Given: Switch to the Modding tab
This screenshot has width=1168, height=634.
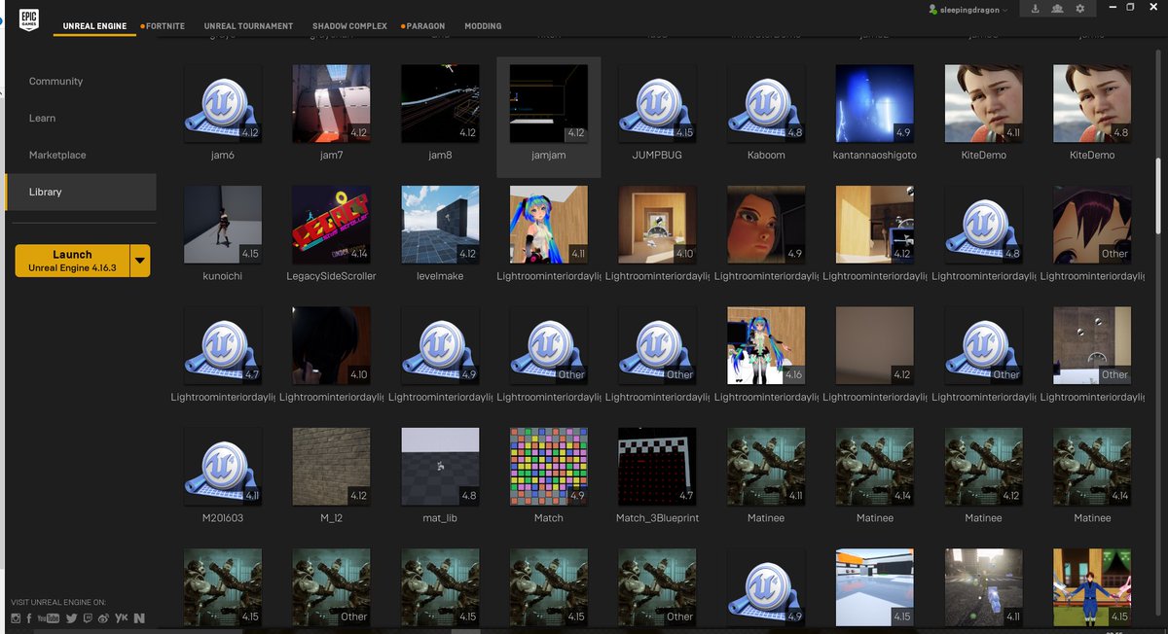Looking at the screenshot, I should click(483, 26).
